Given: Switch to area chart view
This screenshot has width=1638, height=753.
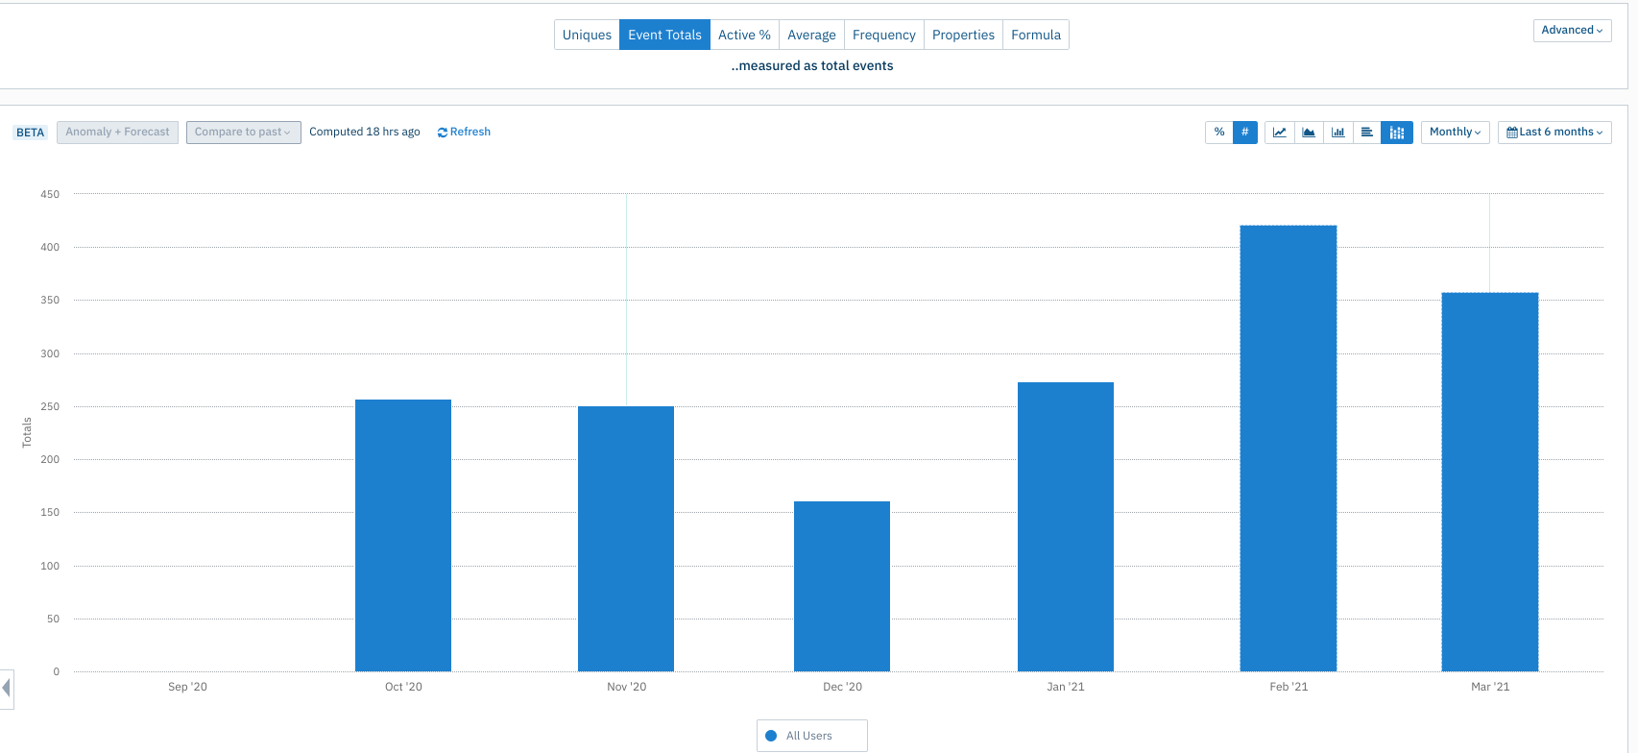Looking at the screenshot, I should tap(1309, 133).
